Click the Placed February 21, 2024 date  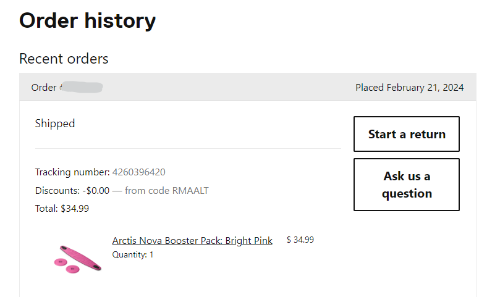tap(409, 88)
